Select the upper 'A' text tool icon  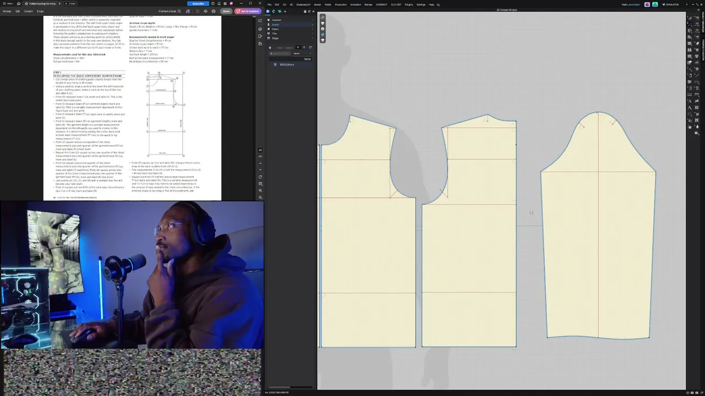pyautogui.click(x=690, y=101)
